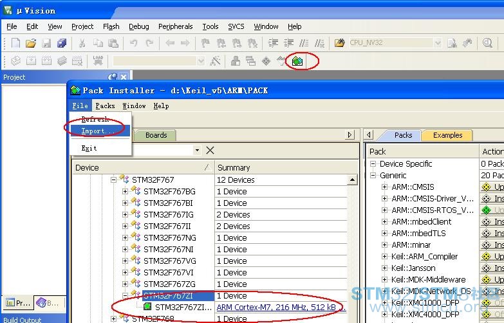Open Options for Target wand icon
The width and height of the screenshot is (504, 323).
click(215, 60)
